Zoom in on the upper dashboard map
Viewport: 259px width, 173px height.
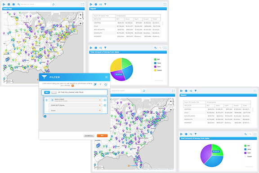click(80, 15)
